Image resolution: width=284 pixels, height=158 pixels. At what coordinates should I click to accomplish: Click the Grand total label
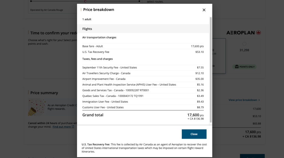click(93, 115)
